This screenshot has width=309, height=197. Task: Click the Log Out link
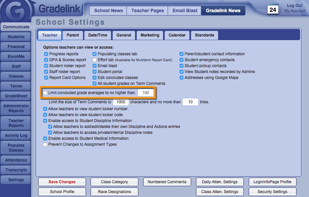coord(295,6)
